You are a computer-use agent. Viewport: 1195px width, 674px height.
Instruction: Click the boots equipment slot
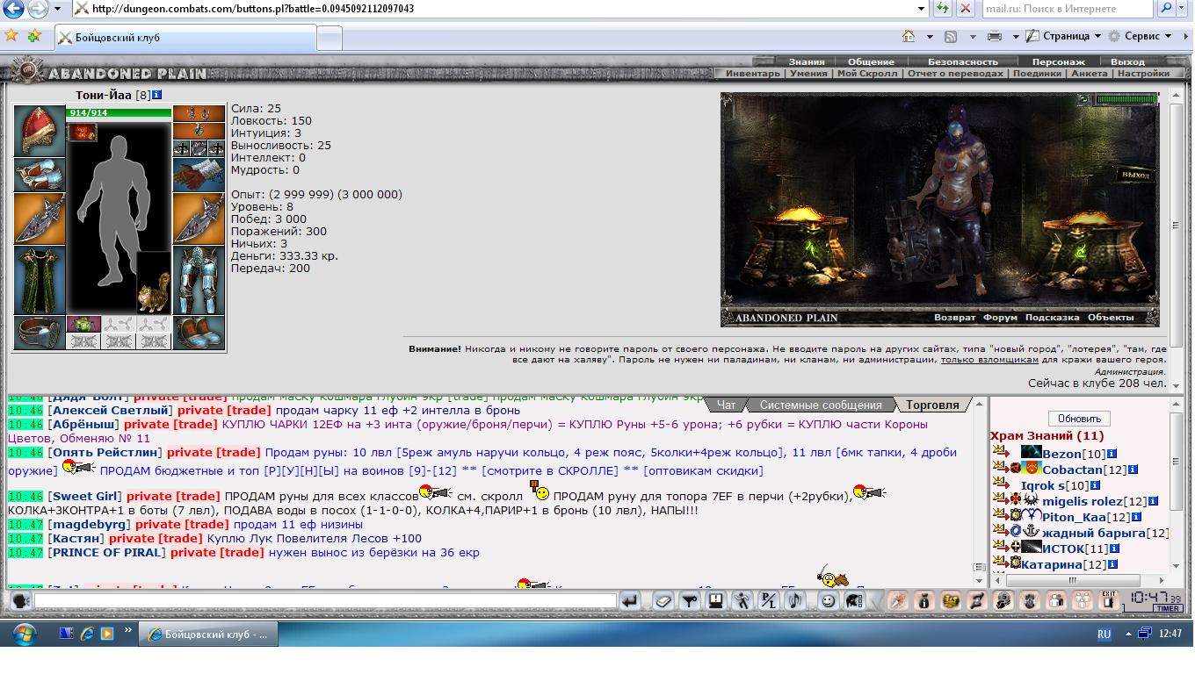[199, 333]
